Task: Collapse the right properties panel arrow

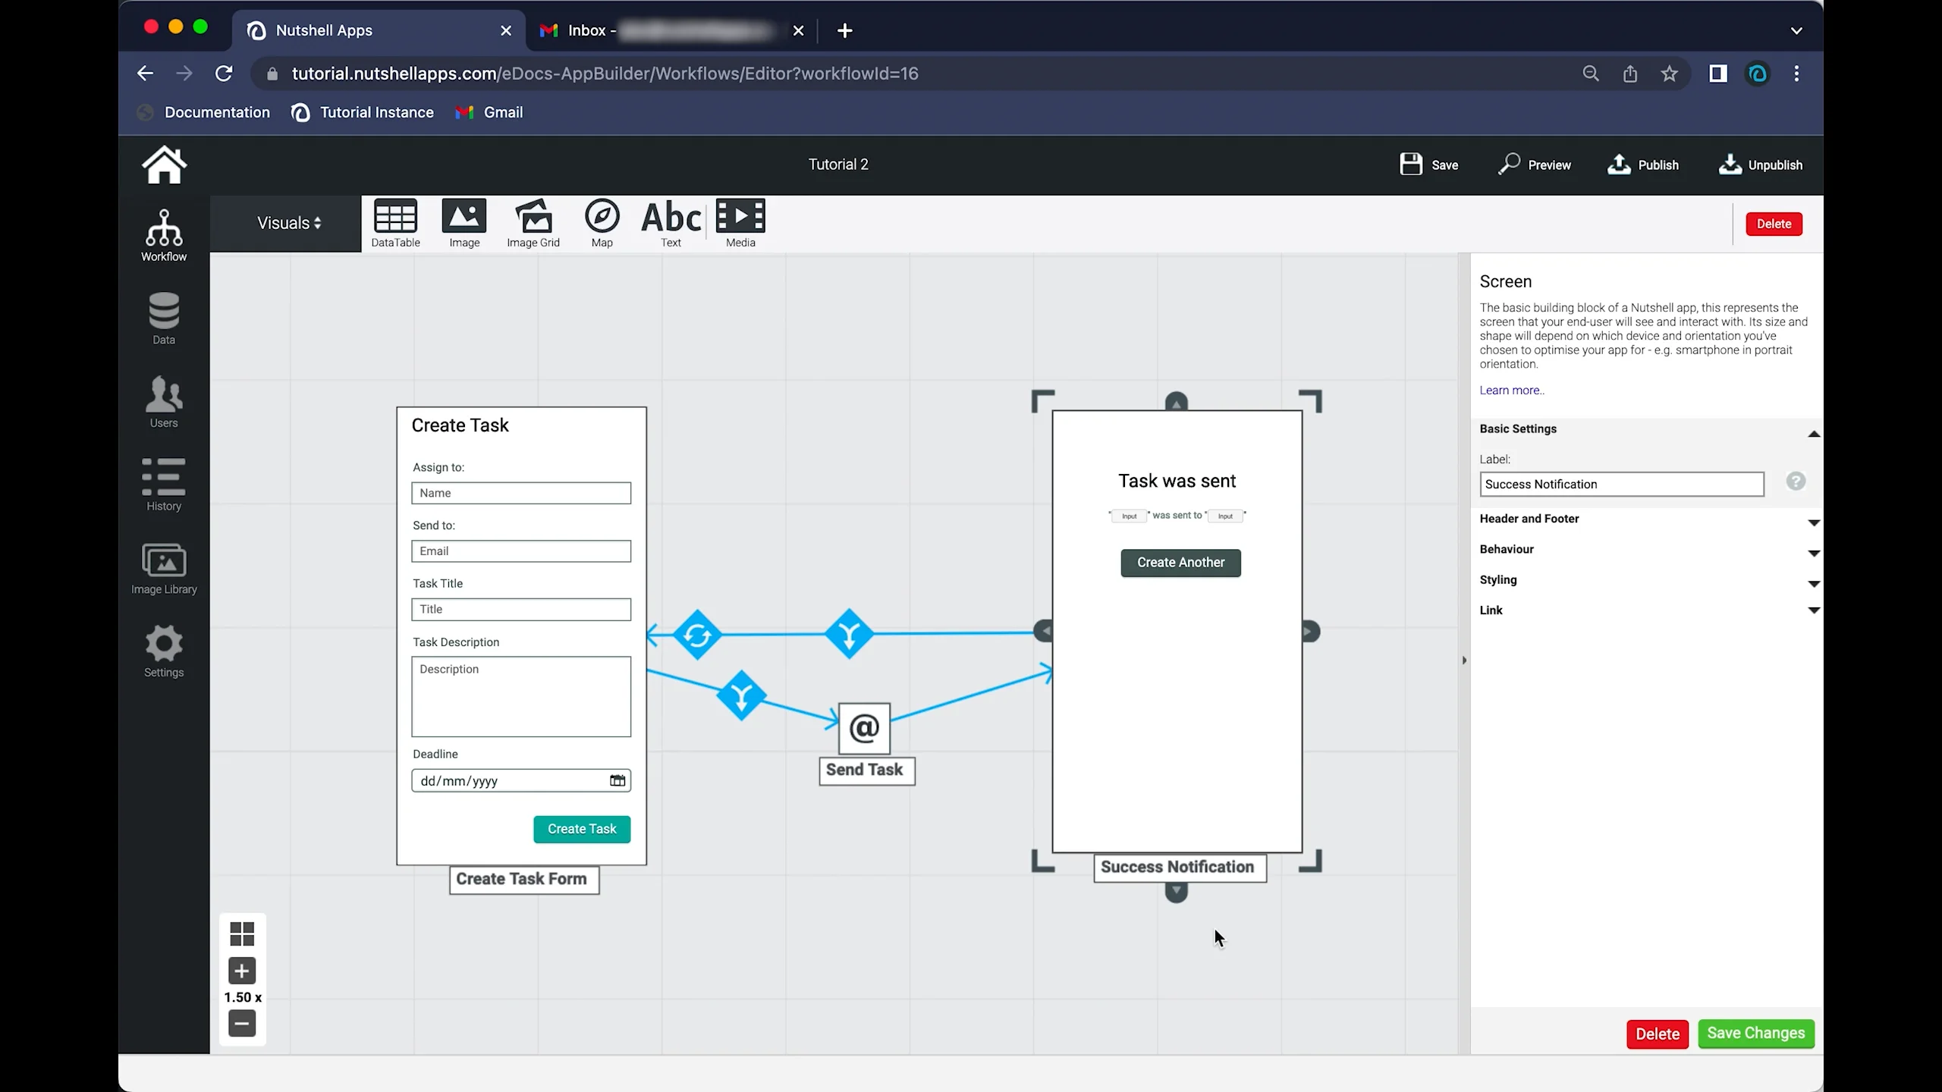Action: 1464,660
